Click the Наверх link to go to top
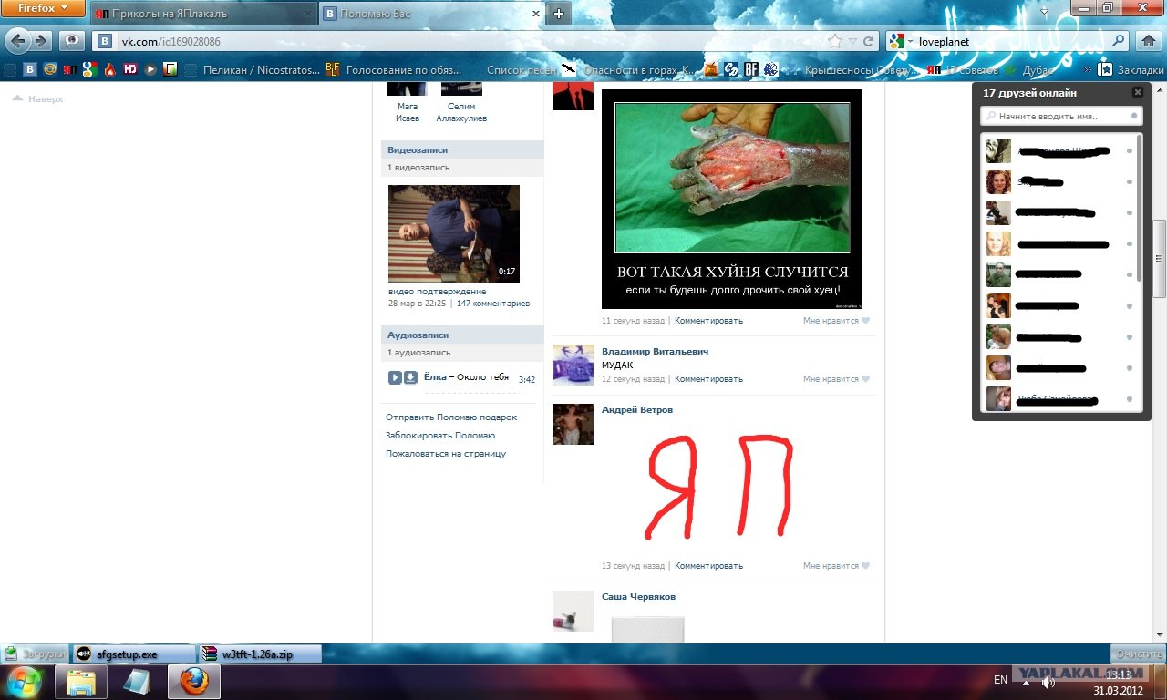The width and height of the screenshot is (1167, 700). pos(38,98)
